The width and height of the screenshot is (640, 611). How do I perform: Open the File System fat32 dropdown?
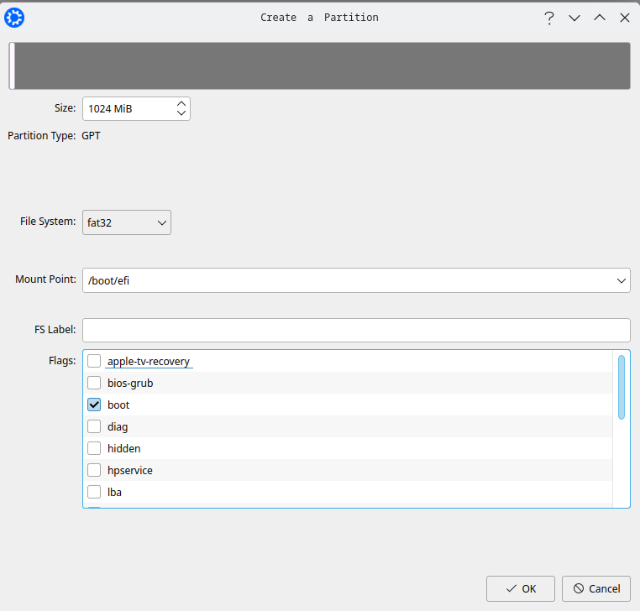[x=127, y=222]
